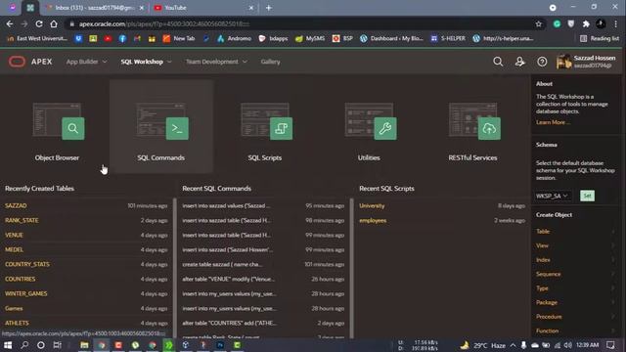Open Windows taskbar search icon

(x=24, y=345)
